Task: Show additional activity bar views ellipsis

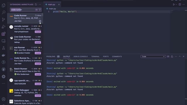Action: click(x=4, y=83)
